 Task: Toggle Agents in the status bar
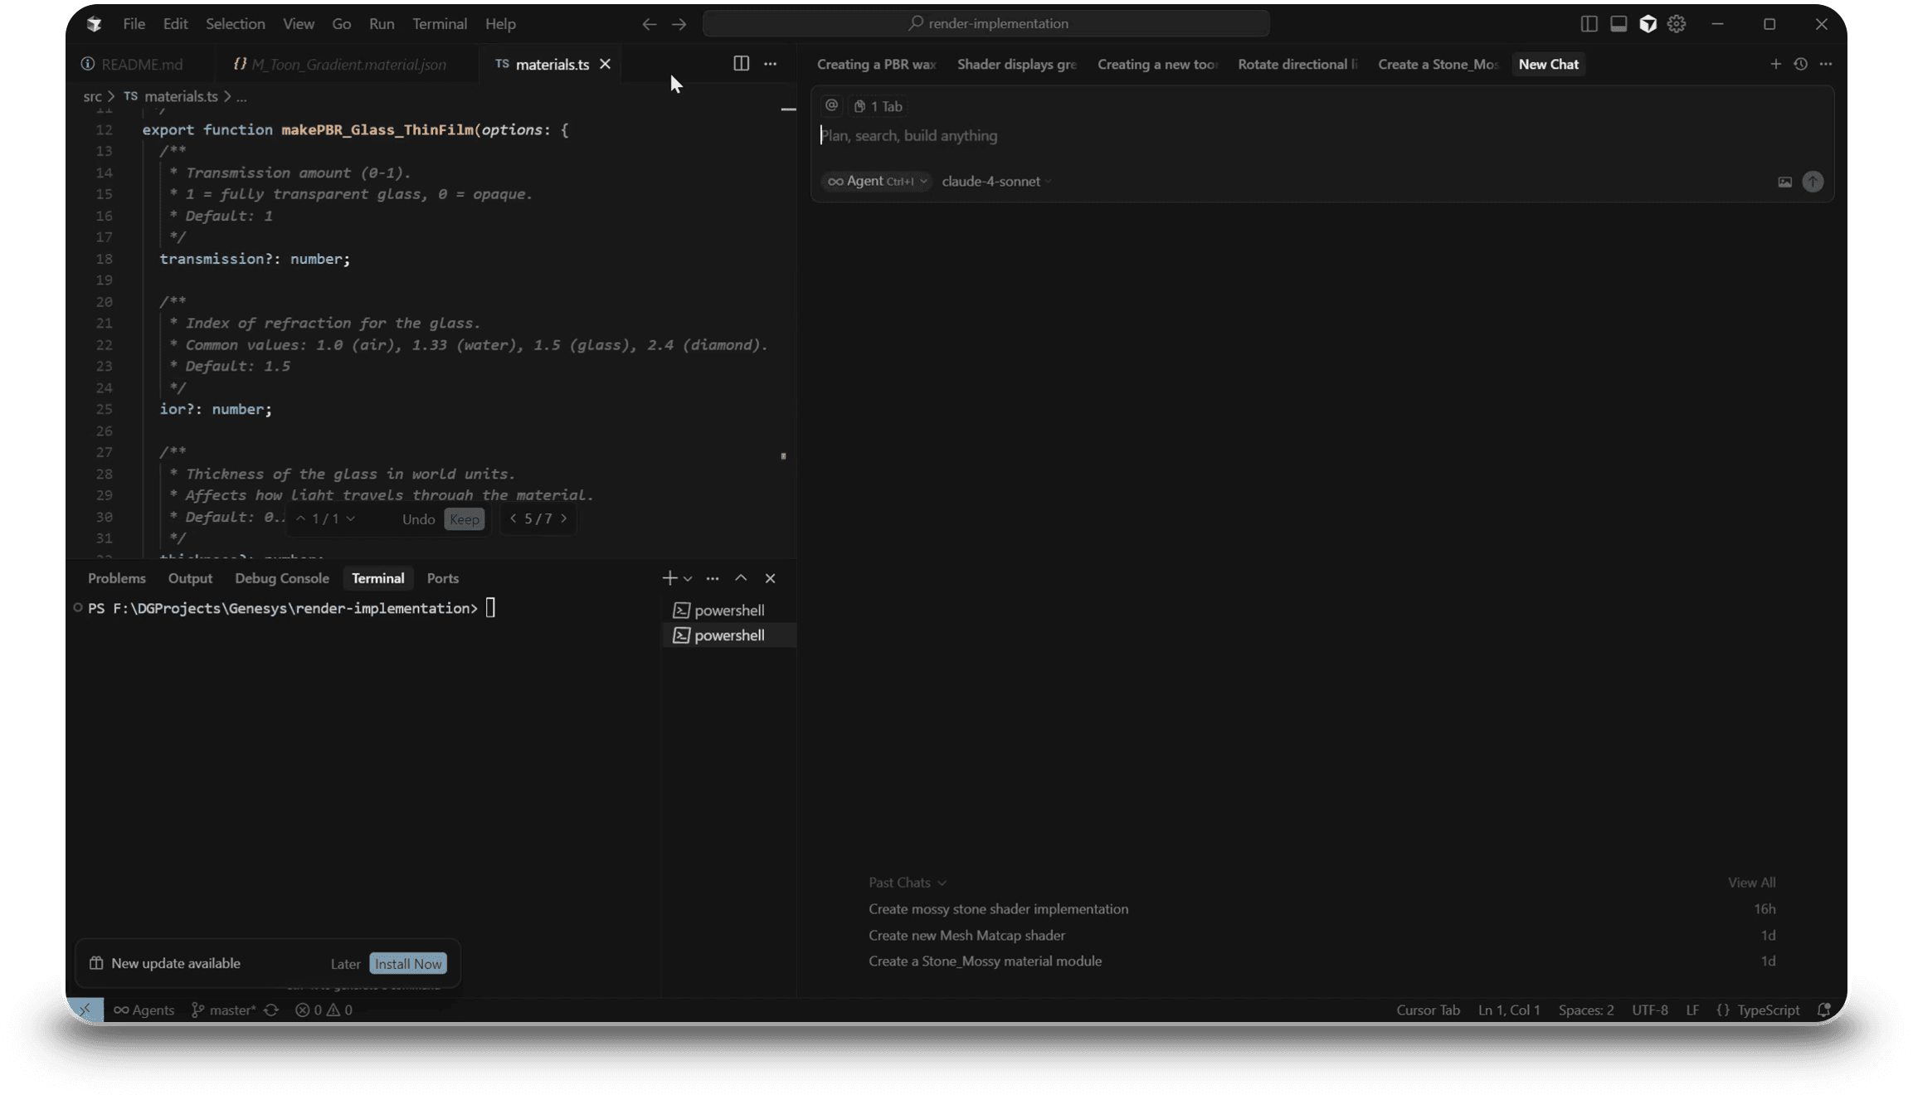click(x=144, y=1010)
